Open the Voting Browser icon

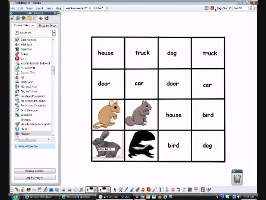click(x=46, y=18)
